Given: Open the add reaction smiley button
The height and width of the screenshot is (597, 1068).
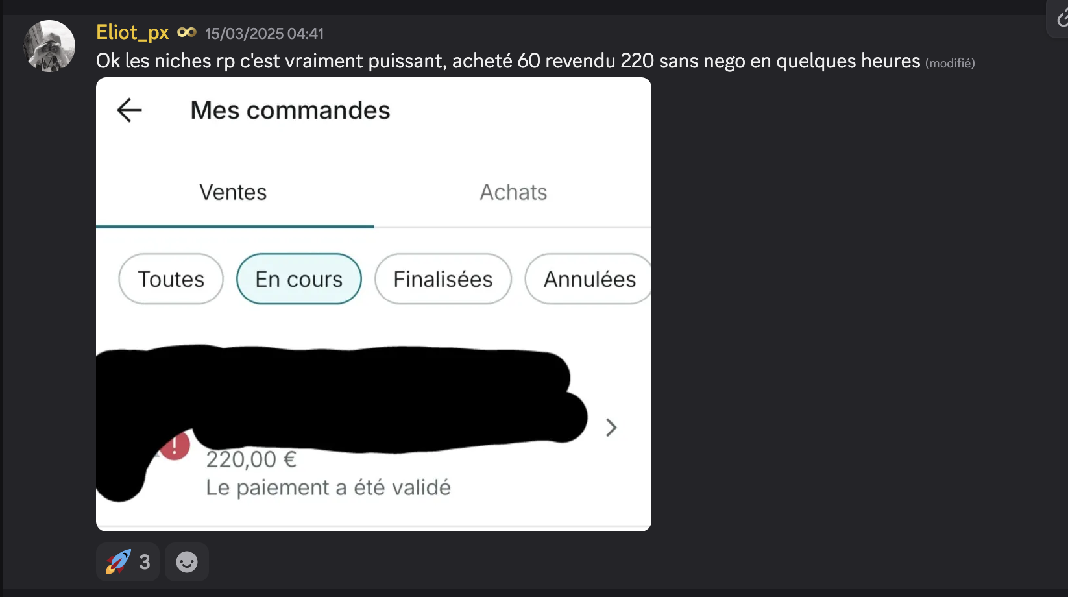Looking at the screenshot, I should (x=187, y=562).
